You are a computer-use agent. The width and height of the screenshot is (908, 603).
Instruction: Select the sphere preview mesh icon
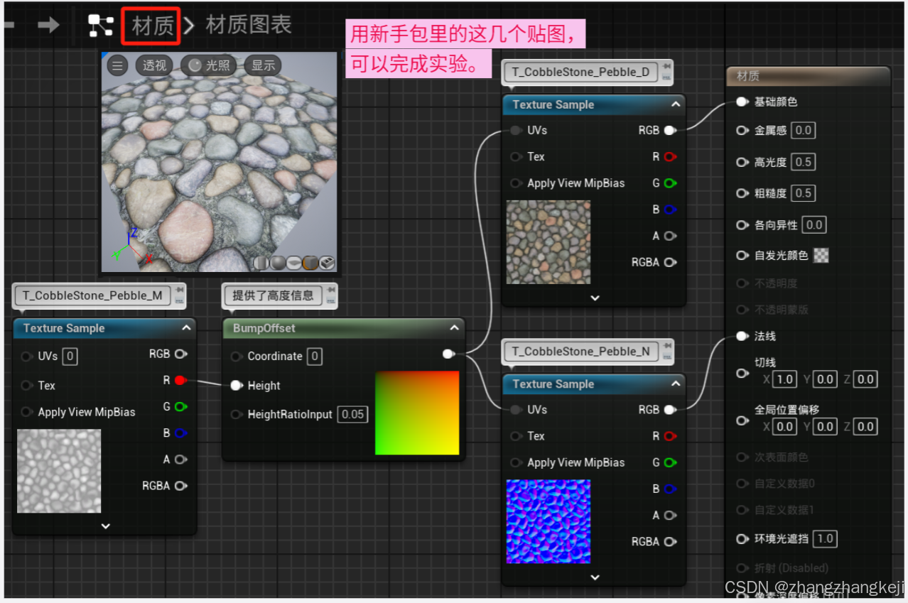[277, 263]
